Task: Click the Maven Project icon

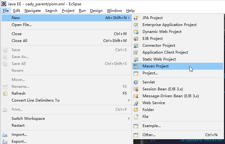Action: click(x=136, y=66)
